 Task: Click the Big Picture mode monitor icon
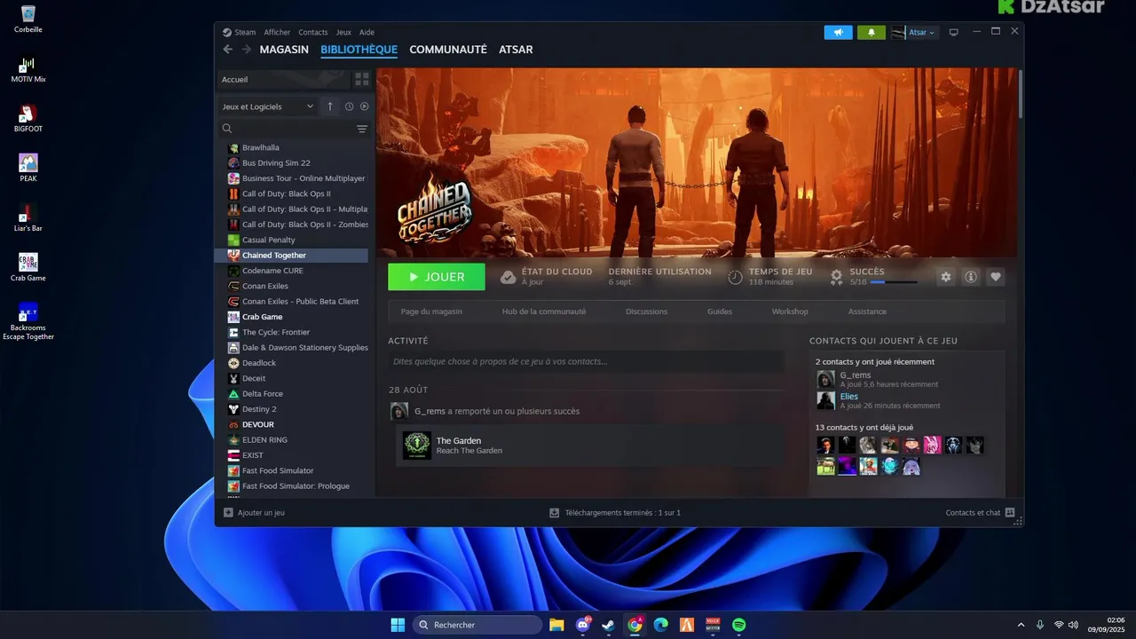click(954, 32)
